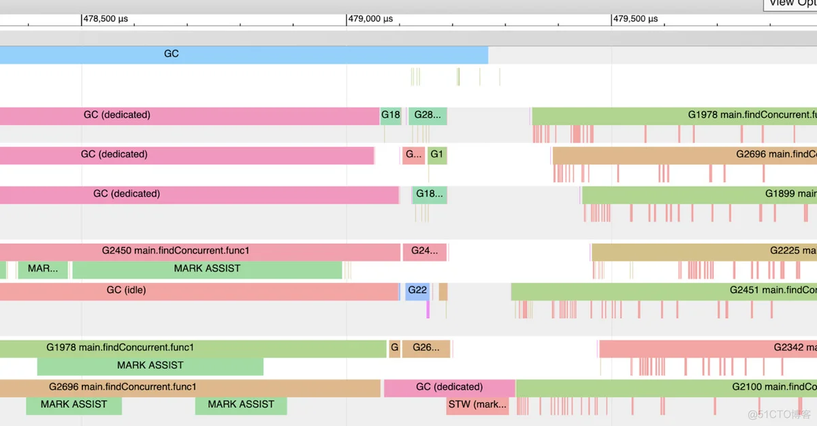Select the STW (mark... slice

click(x=477, y=405)
